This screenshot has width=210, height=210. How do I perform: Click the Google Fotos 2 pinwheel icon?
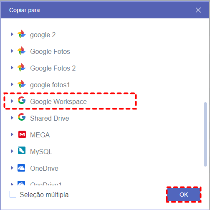coord(22,67)
